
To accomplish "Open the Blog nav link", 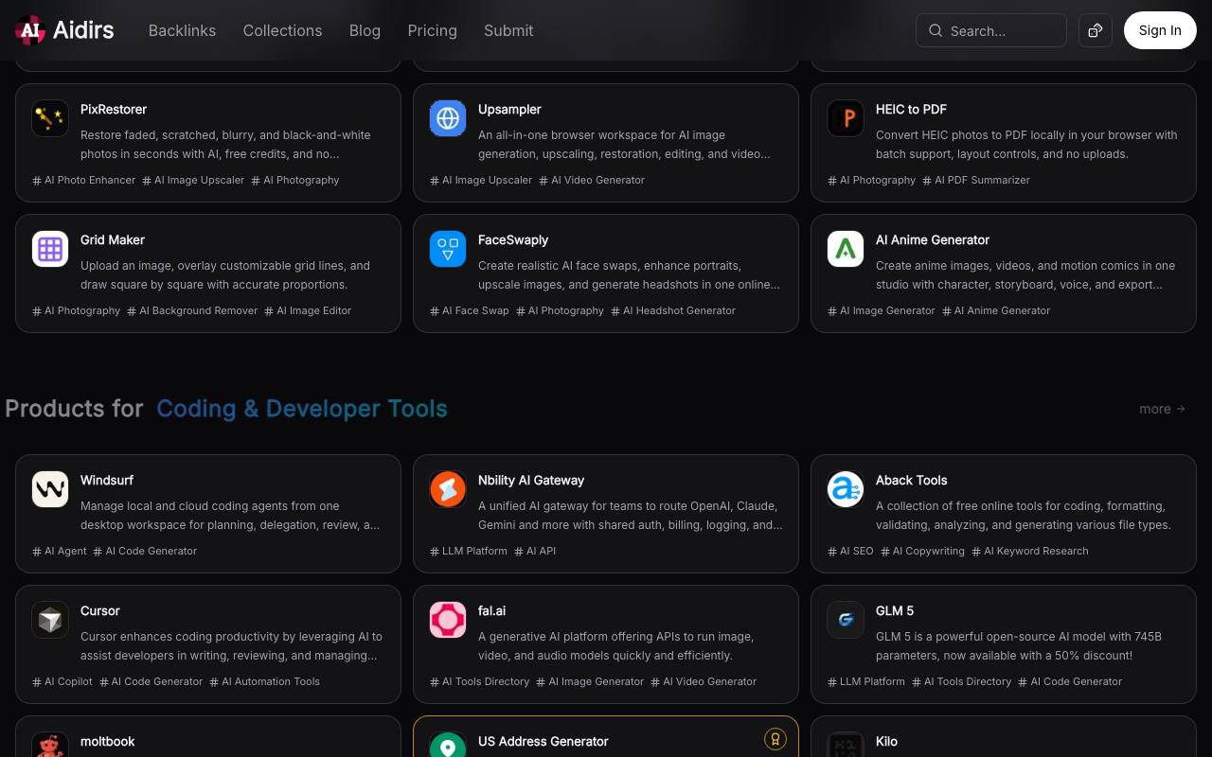I will click(365, 30).
